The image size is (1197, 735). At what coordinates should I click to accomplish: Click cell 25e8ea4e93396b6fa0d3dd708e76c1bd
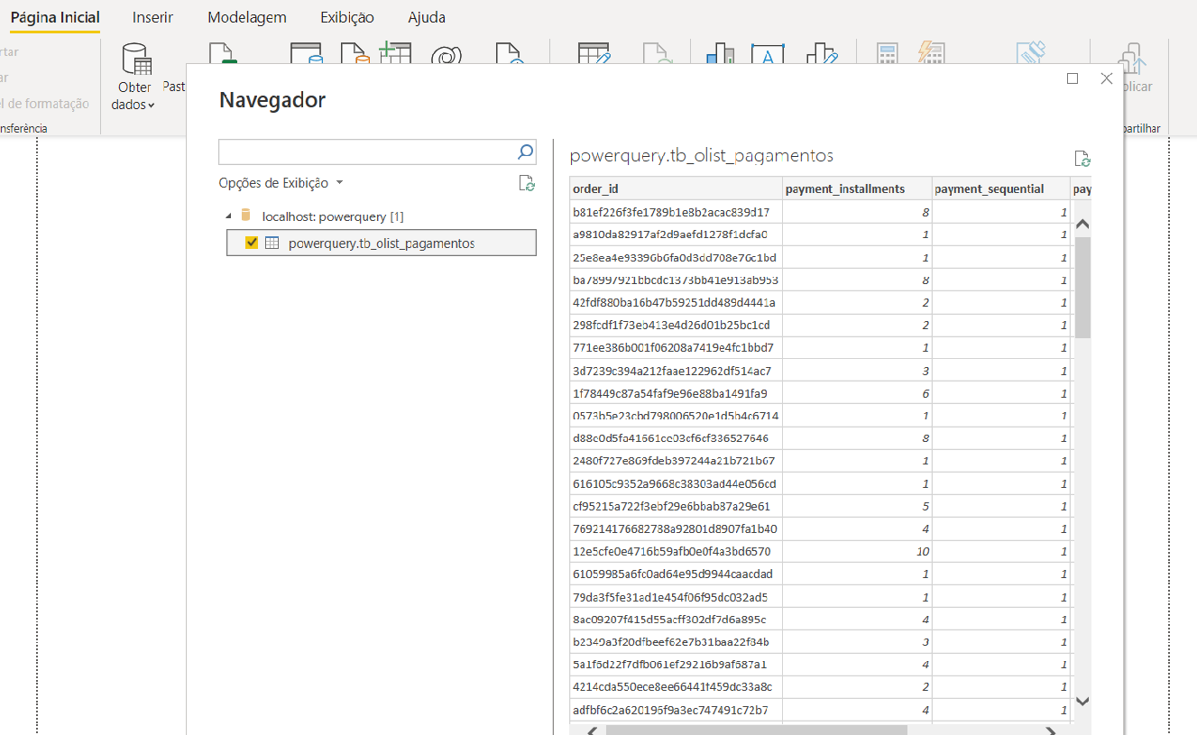(676, 257)
